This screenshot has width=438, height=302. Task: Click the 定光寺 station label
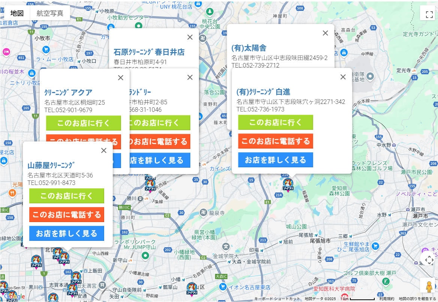pyautogui.click(x=404, y=70)
